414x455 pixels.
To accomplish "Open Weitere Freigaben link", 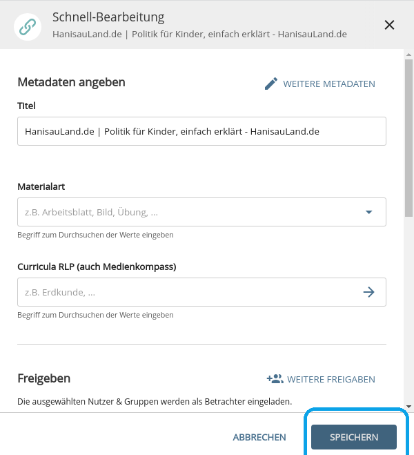I will coord(331,379).
